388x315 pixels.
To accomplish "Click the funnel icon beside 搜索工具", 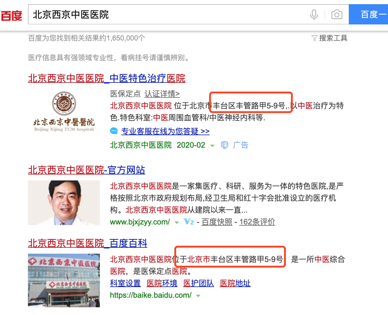I will (x=314, y=38).
